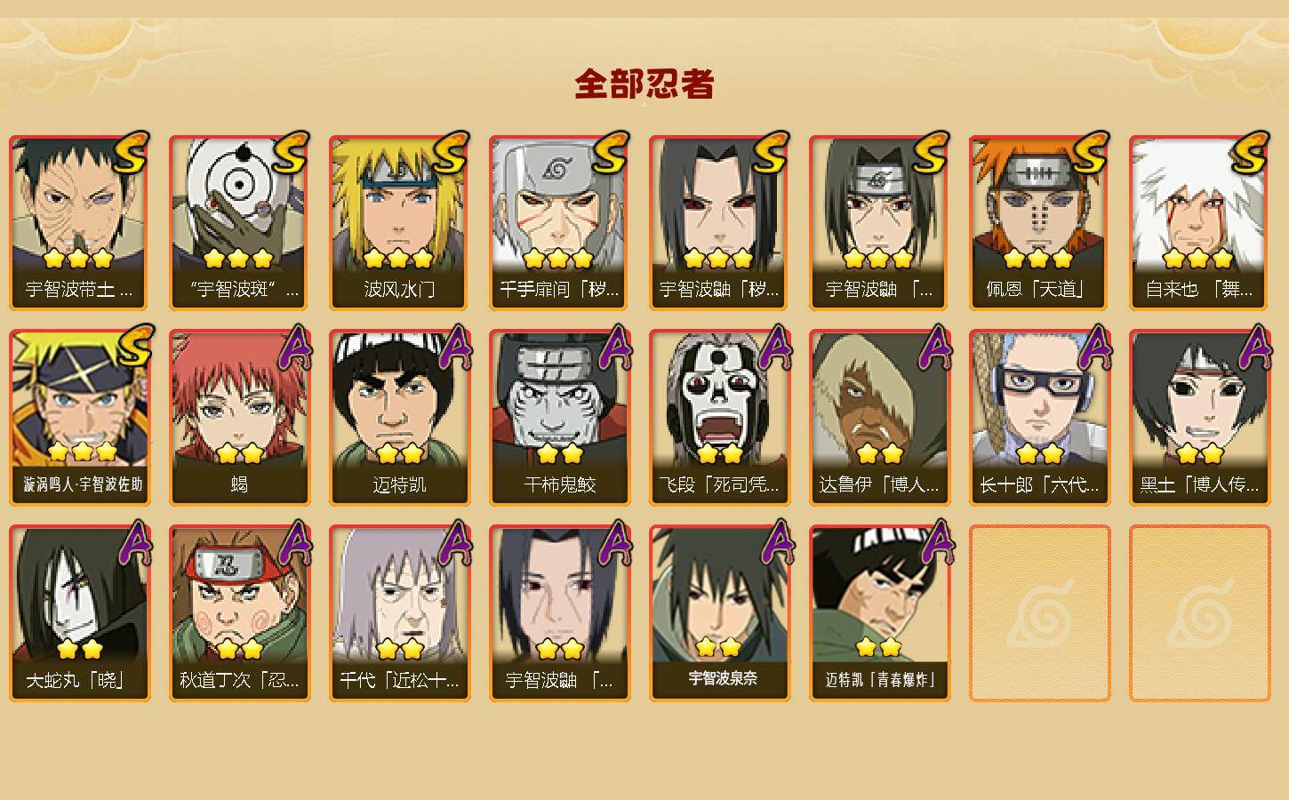Click A rank badge on 蝎 card

point(296,347)
